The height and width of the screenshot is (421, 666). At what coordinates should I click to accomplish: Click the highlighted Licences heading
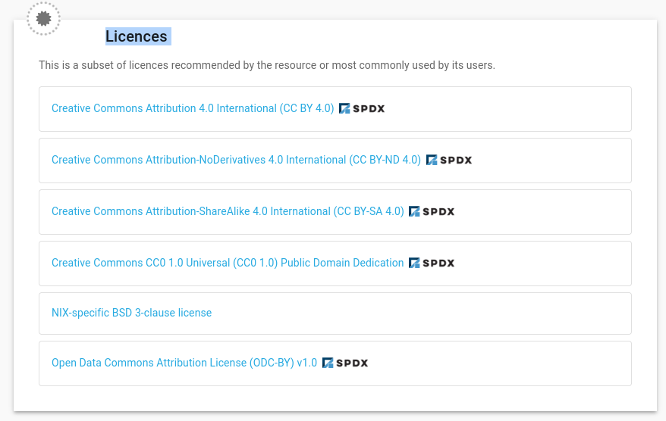tap(137, 36)
